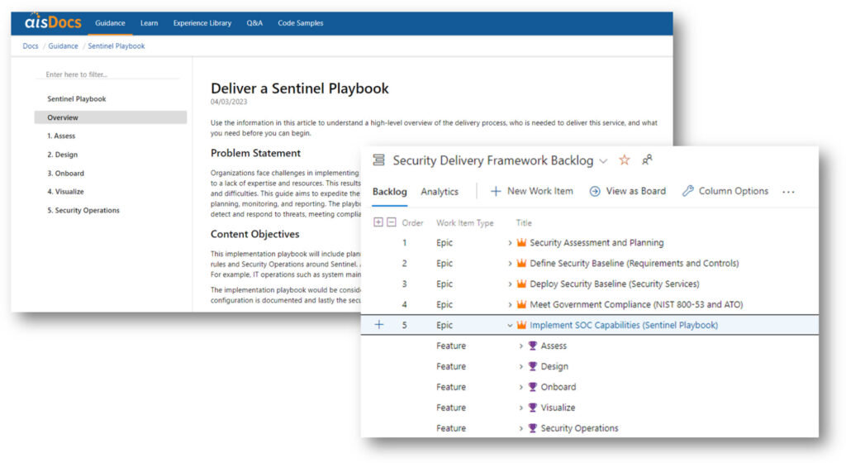The image size is (846, 463).
Task: Click Meet Government Compliance title text
Action: click(x=636, y=304)
